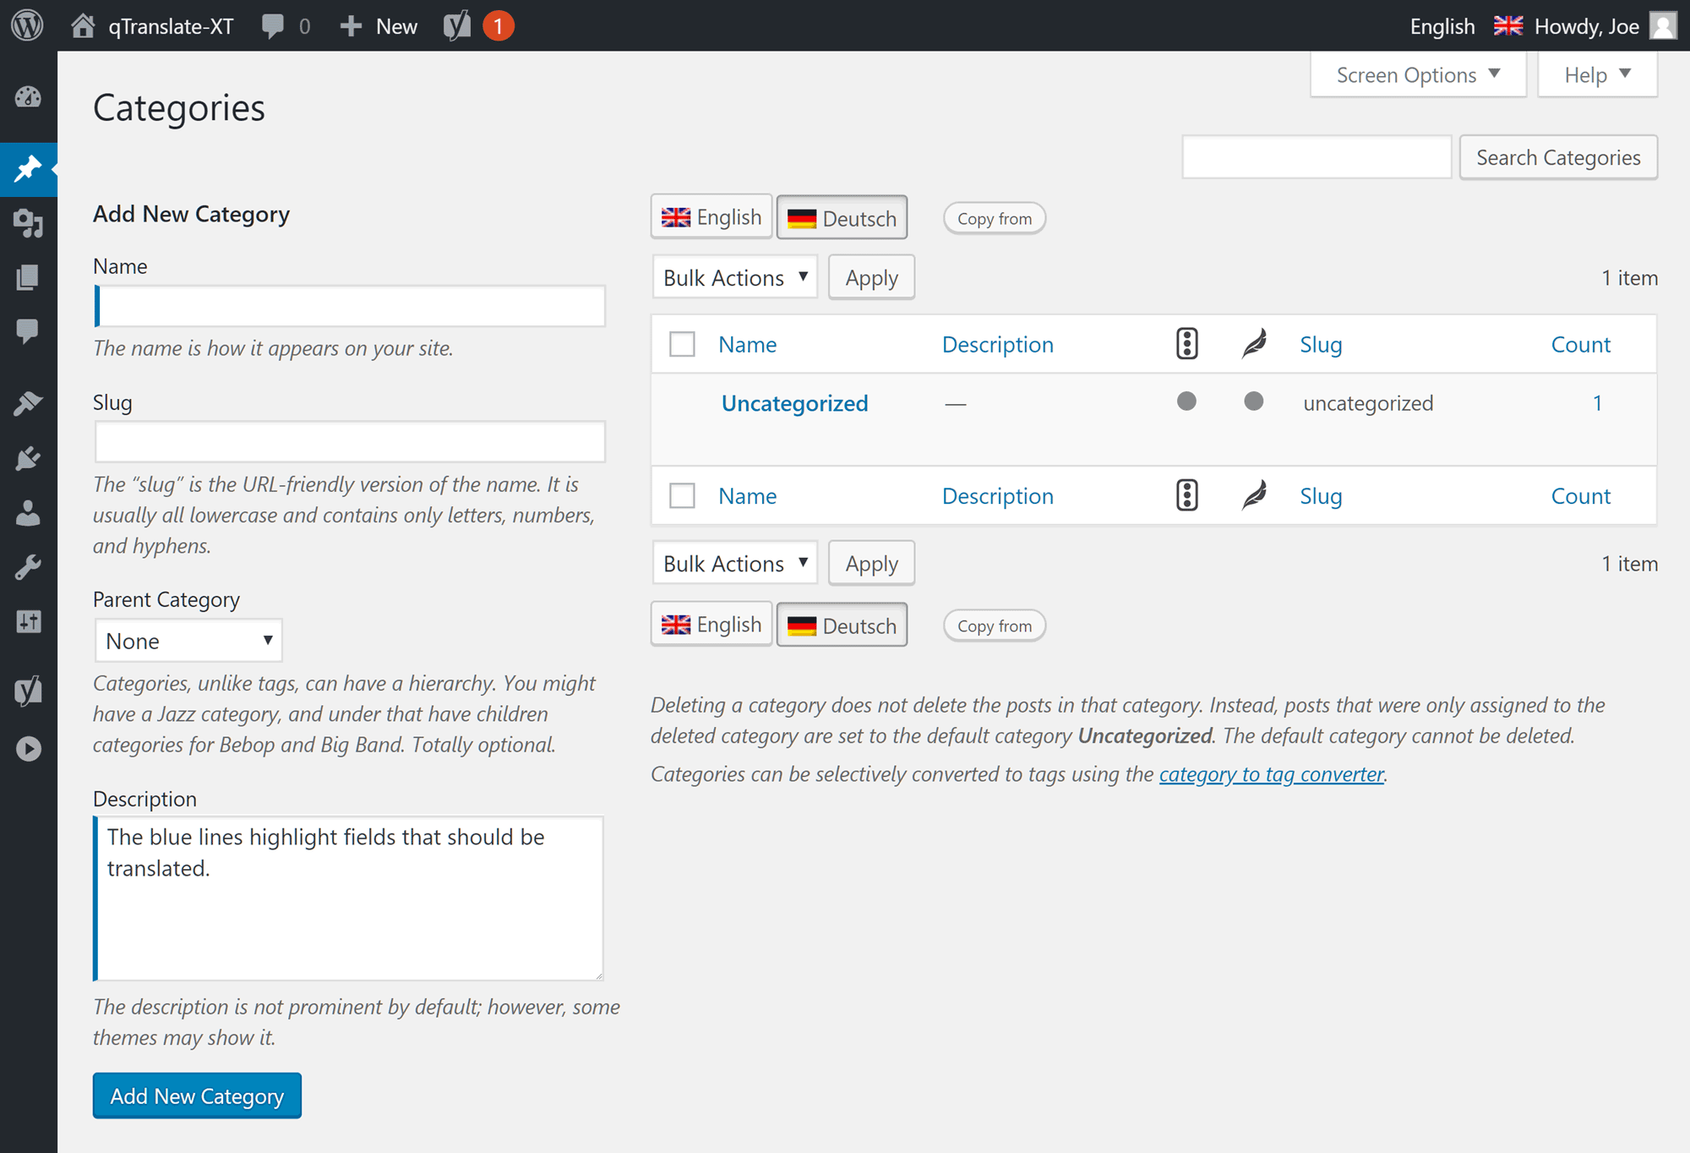1690x1153 pixels.
Task: Sort by Description in top header
Action: (x=997, y=344)
